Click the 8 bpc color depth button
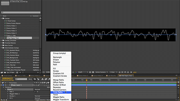 [x=12, y=72]
